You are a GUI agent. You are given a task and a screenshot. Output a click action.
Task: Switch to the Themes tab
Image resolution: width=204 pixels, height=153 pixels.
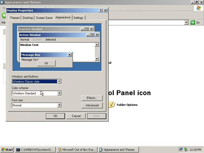coord(15,18)
